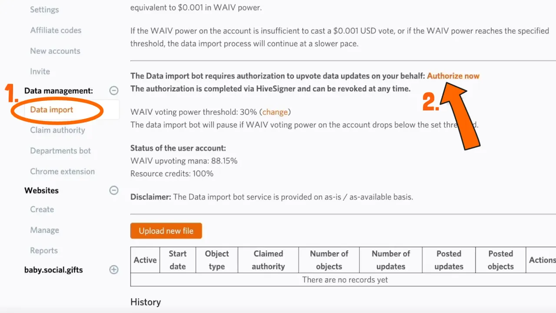The image size is (556, 313).
Task: Open Data import in sidebar
Action: coord(52,110)
